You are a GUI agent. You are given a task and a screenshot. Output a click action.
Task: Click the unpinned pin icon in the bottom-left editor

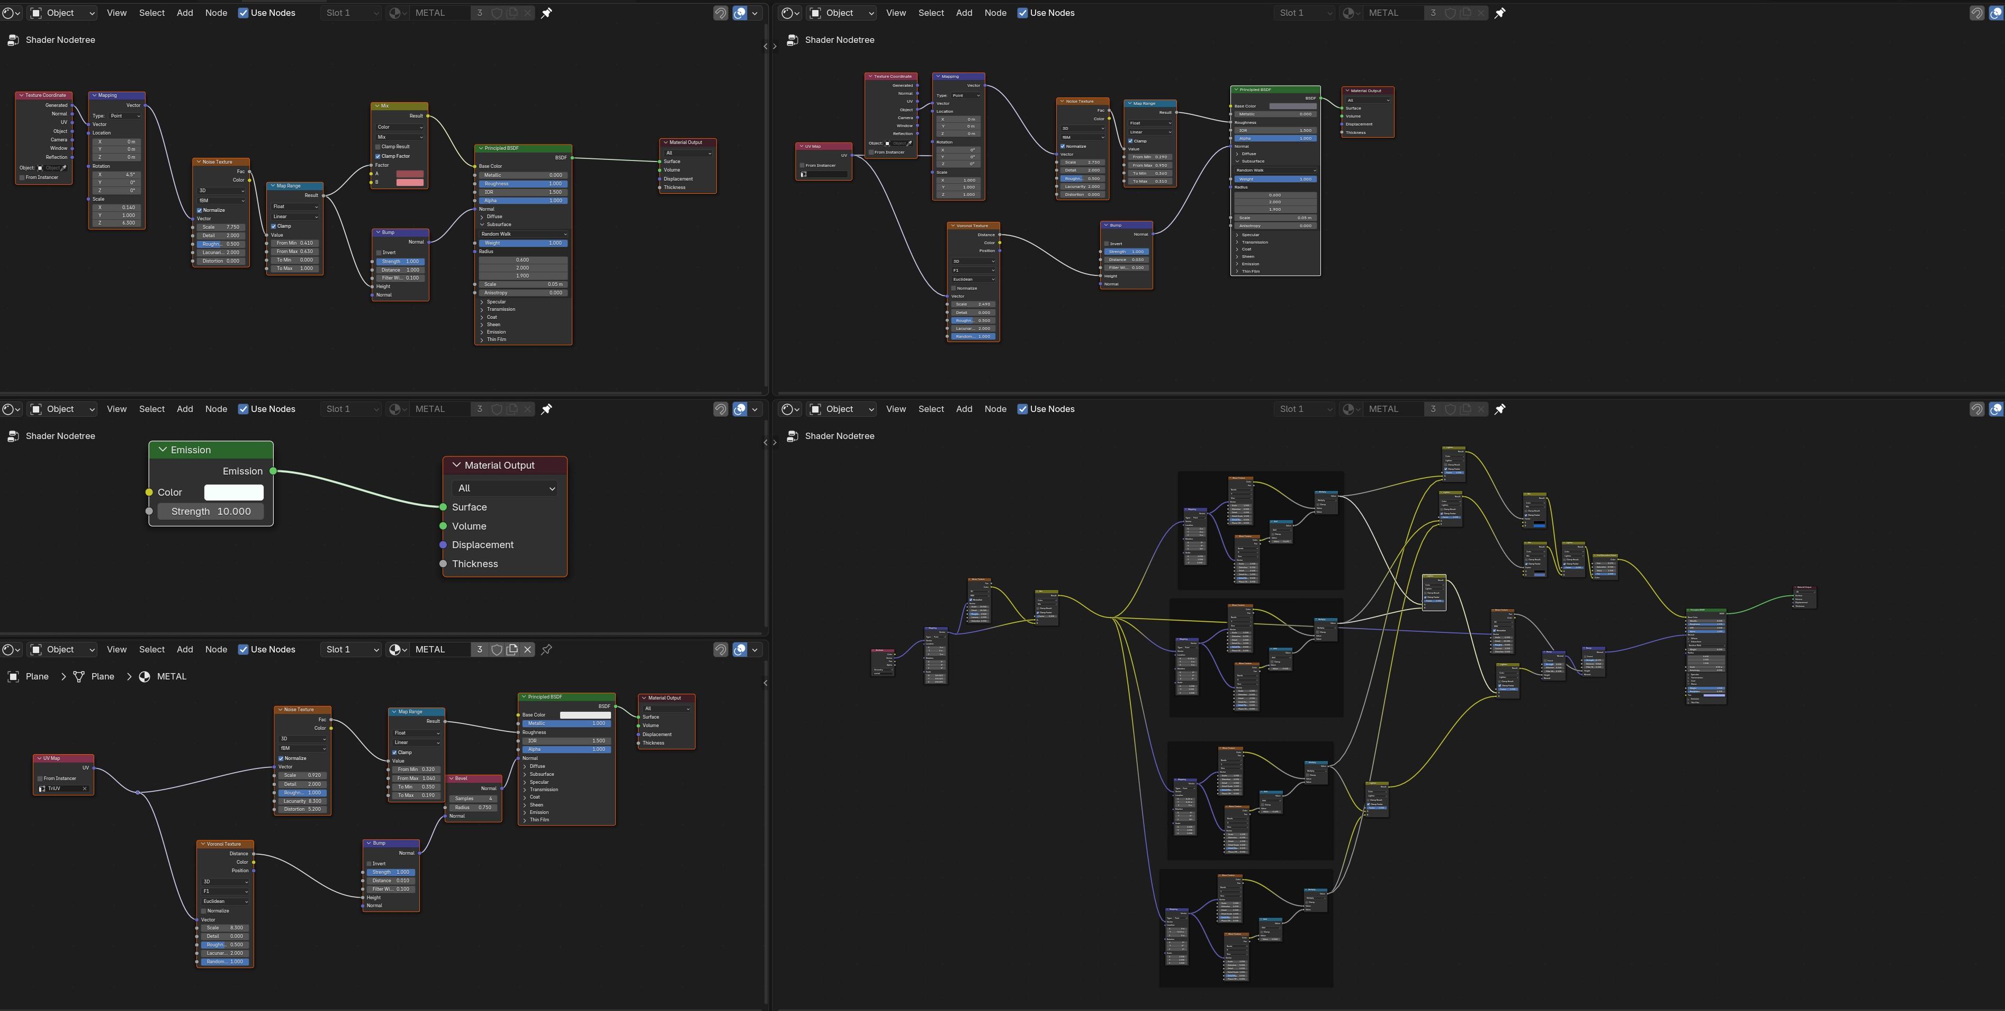click(546, 649)
